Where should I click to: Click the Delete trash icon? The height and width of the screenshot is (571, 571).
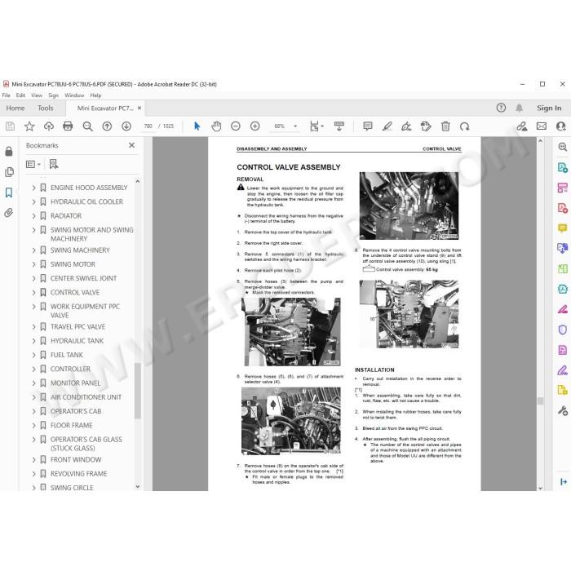(x=445, y=126)
